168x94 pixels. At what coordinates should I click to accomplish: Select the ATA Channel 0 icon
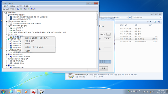click(x=11, y=28)
